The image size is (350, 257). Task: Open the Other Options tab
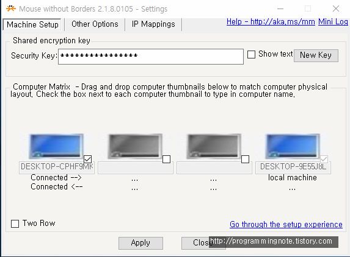pyautogui.click(x=95, y=24)
